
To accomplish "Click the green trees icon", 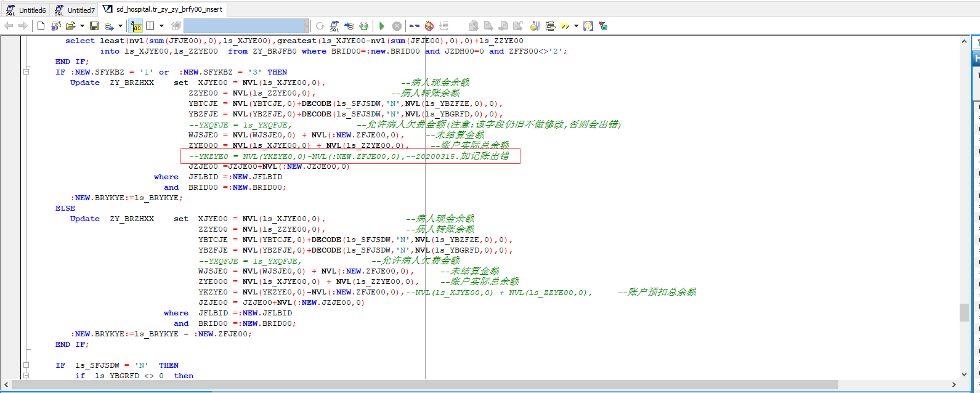I will (364, 26).
